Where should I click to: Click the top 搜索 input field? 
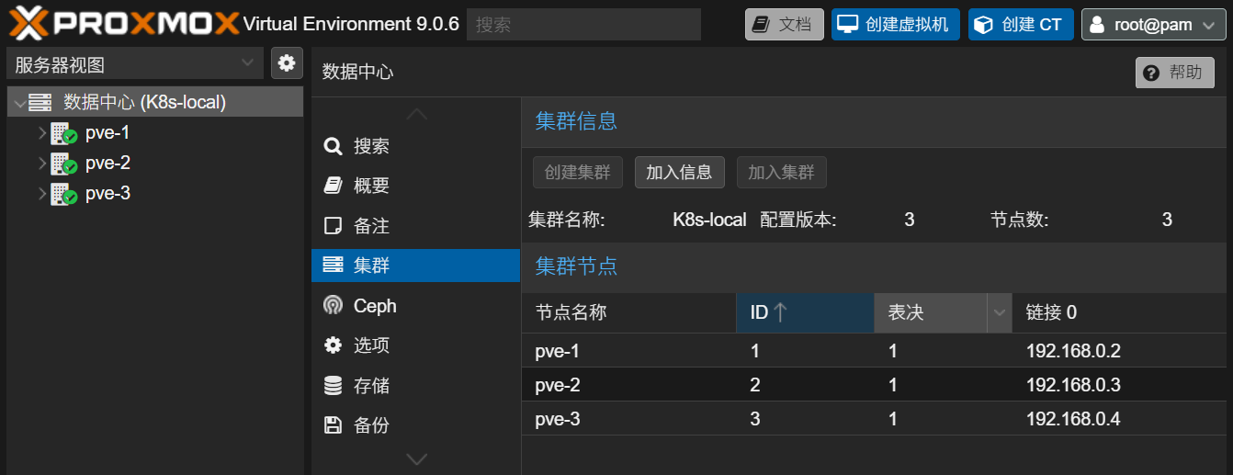point(583,25)
